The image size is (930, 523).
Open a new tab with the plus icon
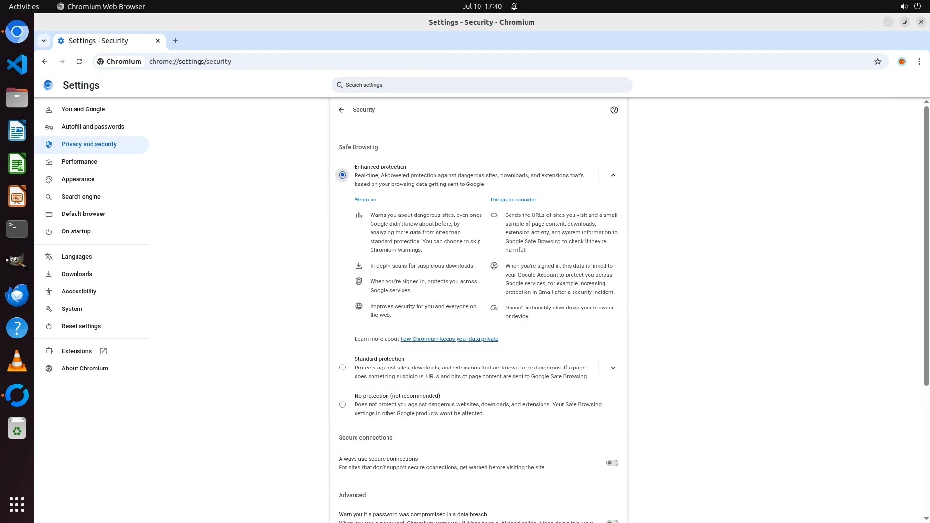coord(175,41)
